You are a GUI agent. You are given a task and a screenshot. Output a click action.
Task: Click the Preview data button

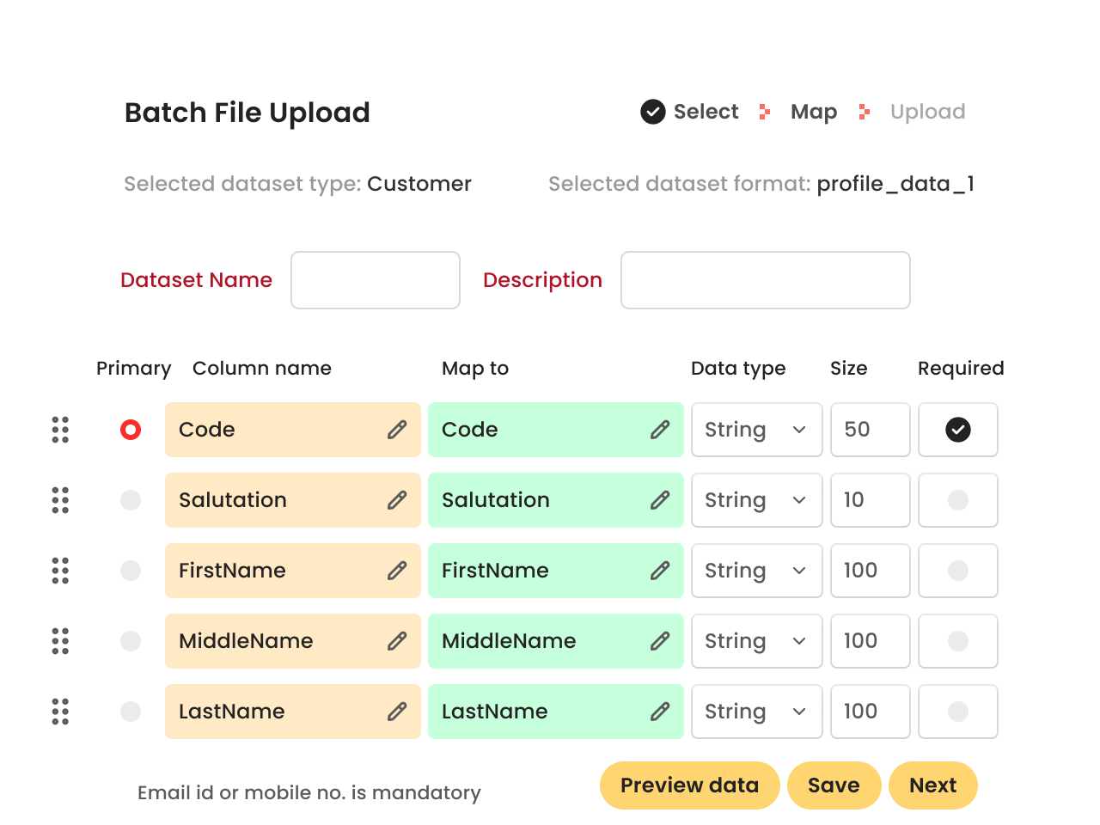[x=689, y=785]
